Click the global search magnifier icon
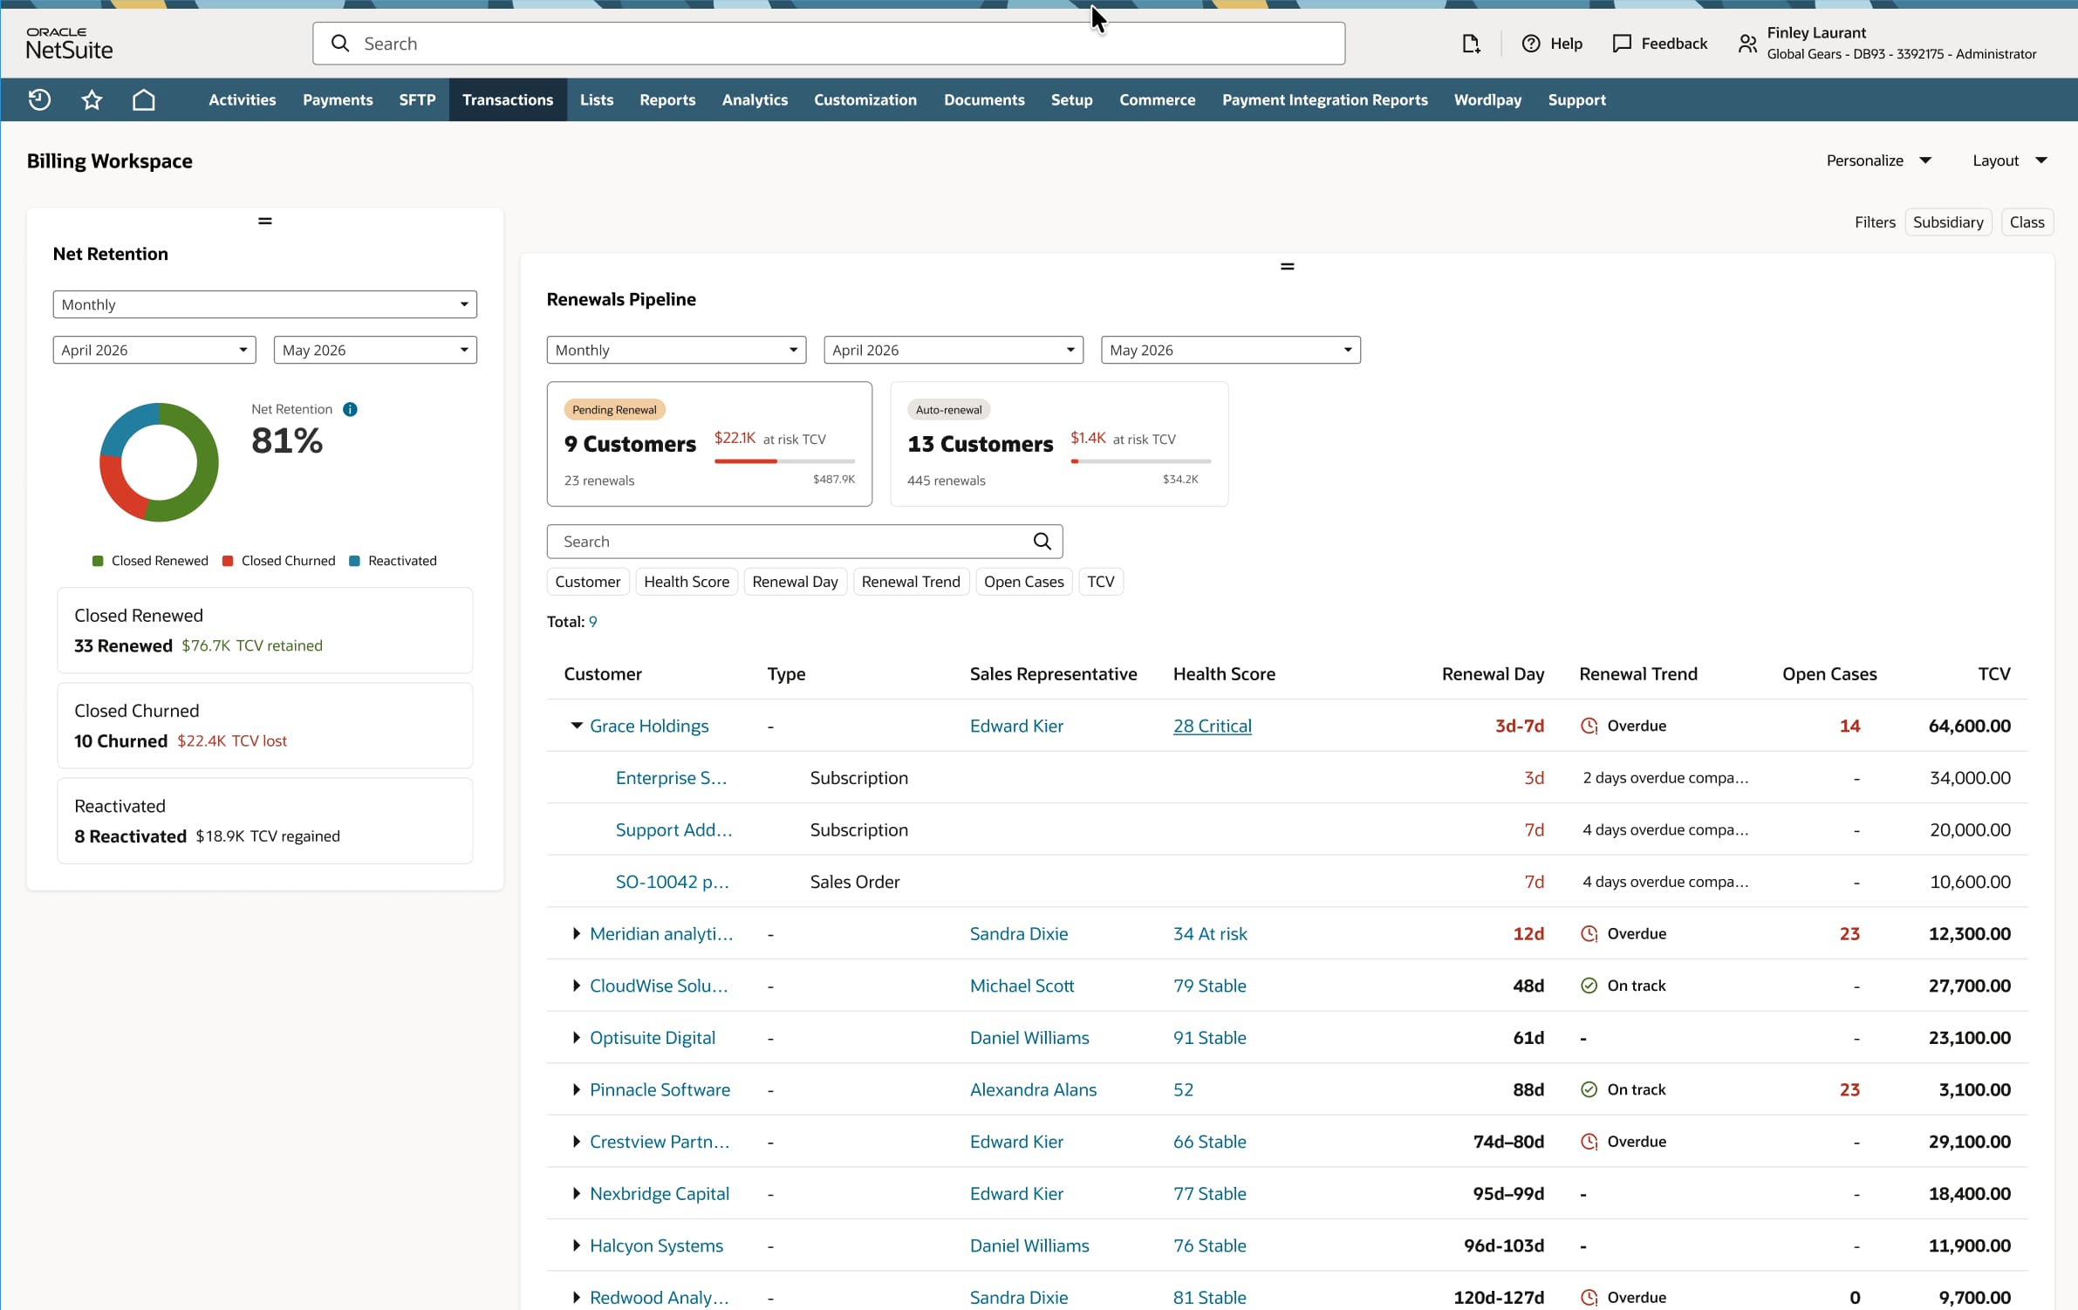2078x1310 pixels. pos(340,44)
